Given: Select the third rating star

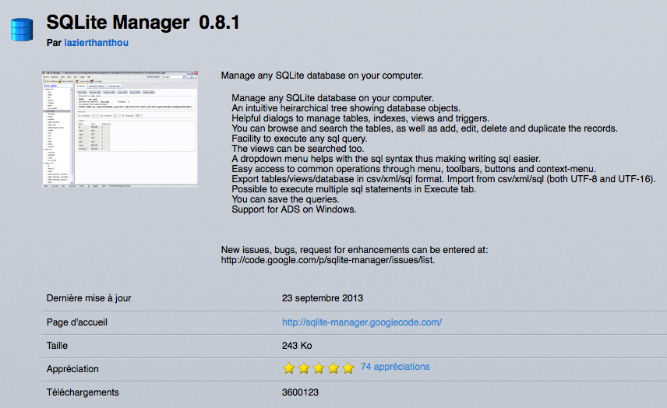Looking at the screenshot, I should pos(318,368).
